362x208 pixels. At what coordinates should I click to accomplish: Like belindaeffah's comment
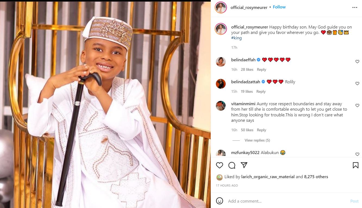point(357,62)
